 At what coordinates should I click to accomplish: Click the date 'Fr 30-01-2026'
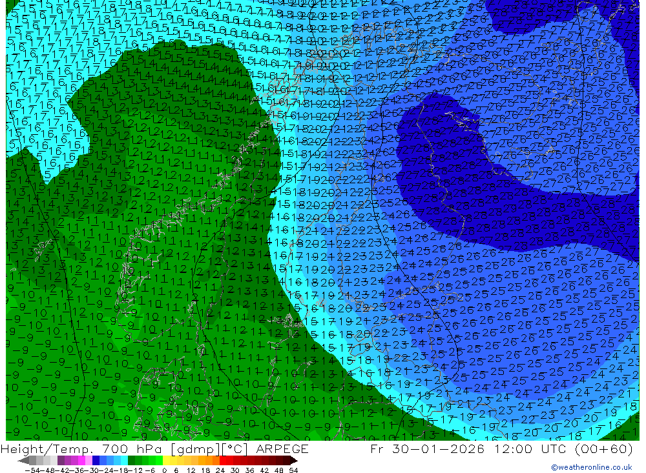[x=428, y=449]
